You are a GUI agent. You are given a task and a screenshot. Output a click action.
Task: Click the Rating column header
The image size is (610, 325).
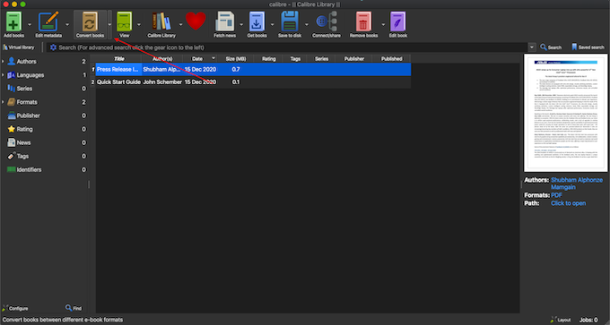pyautogui.click(x=269, y=58)
